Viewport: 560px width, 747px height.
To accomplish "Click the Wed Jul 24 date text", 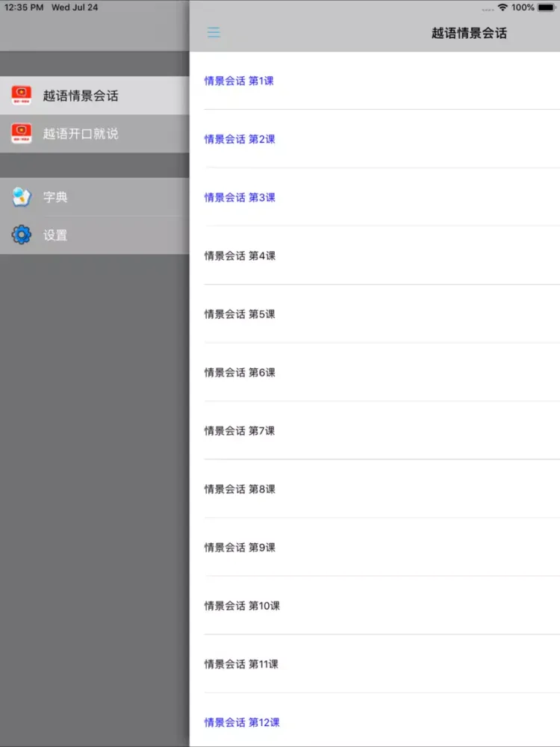I will [75, 7].
